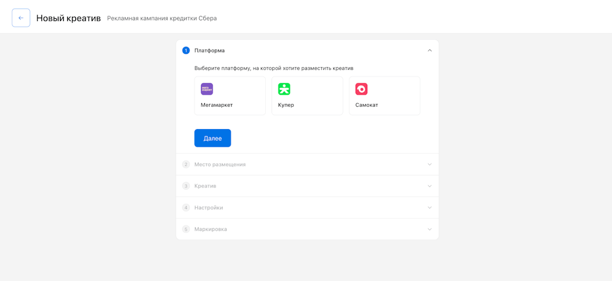Expand the Настройки section chevron
Image resolution: width=612 pixels, height=281 pixels.
(x=430, y=207)
